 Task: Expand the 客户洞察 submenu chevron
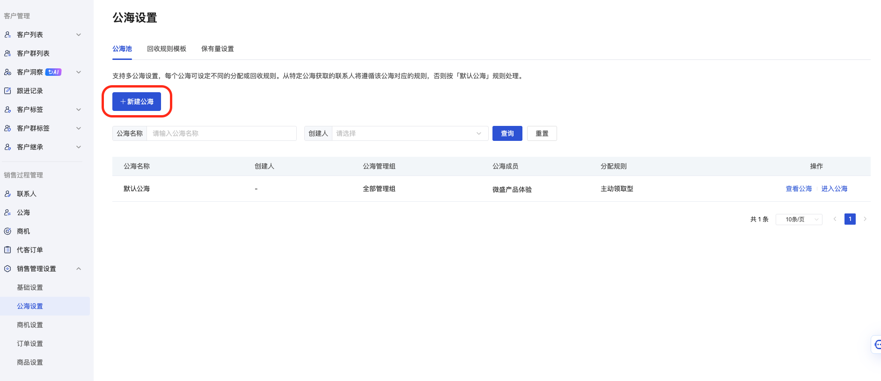(79, 72)
